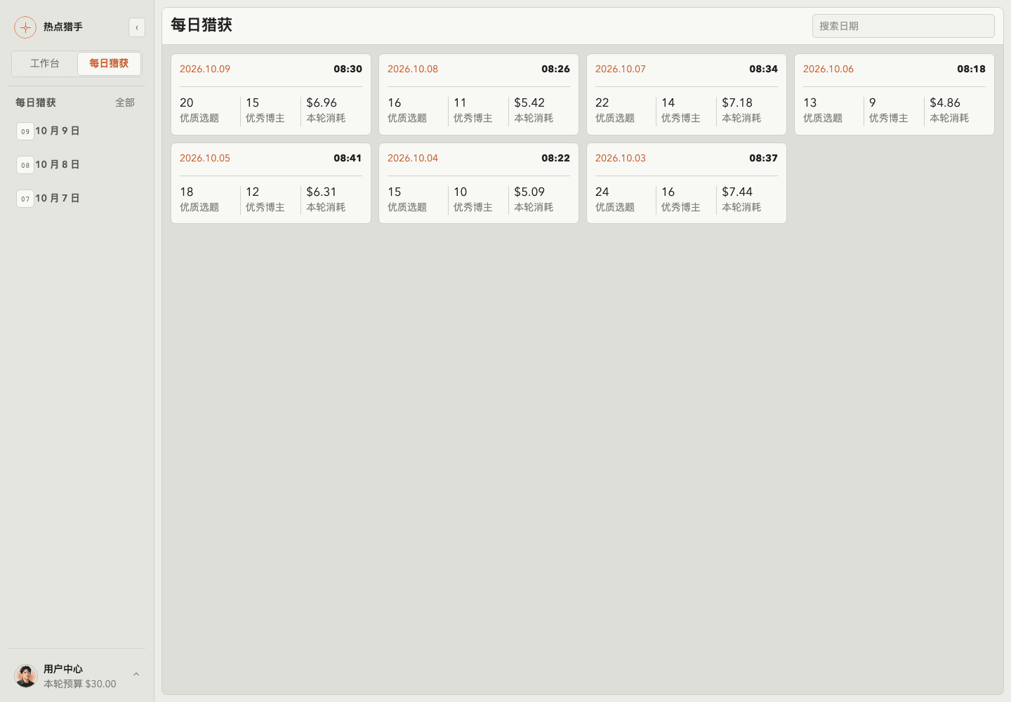The width and height of the screenshot is (1011, 702).
Task: Select the 每日猎获 tab
Action: point(109,63)
